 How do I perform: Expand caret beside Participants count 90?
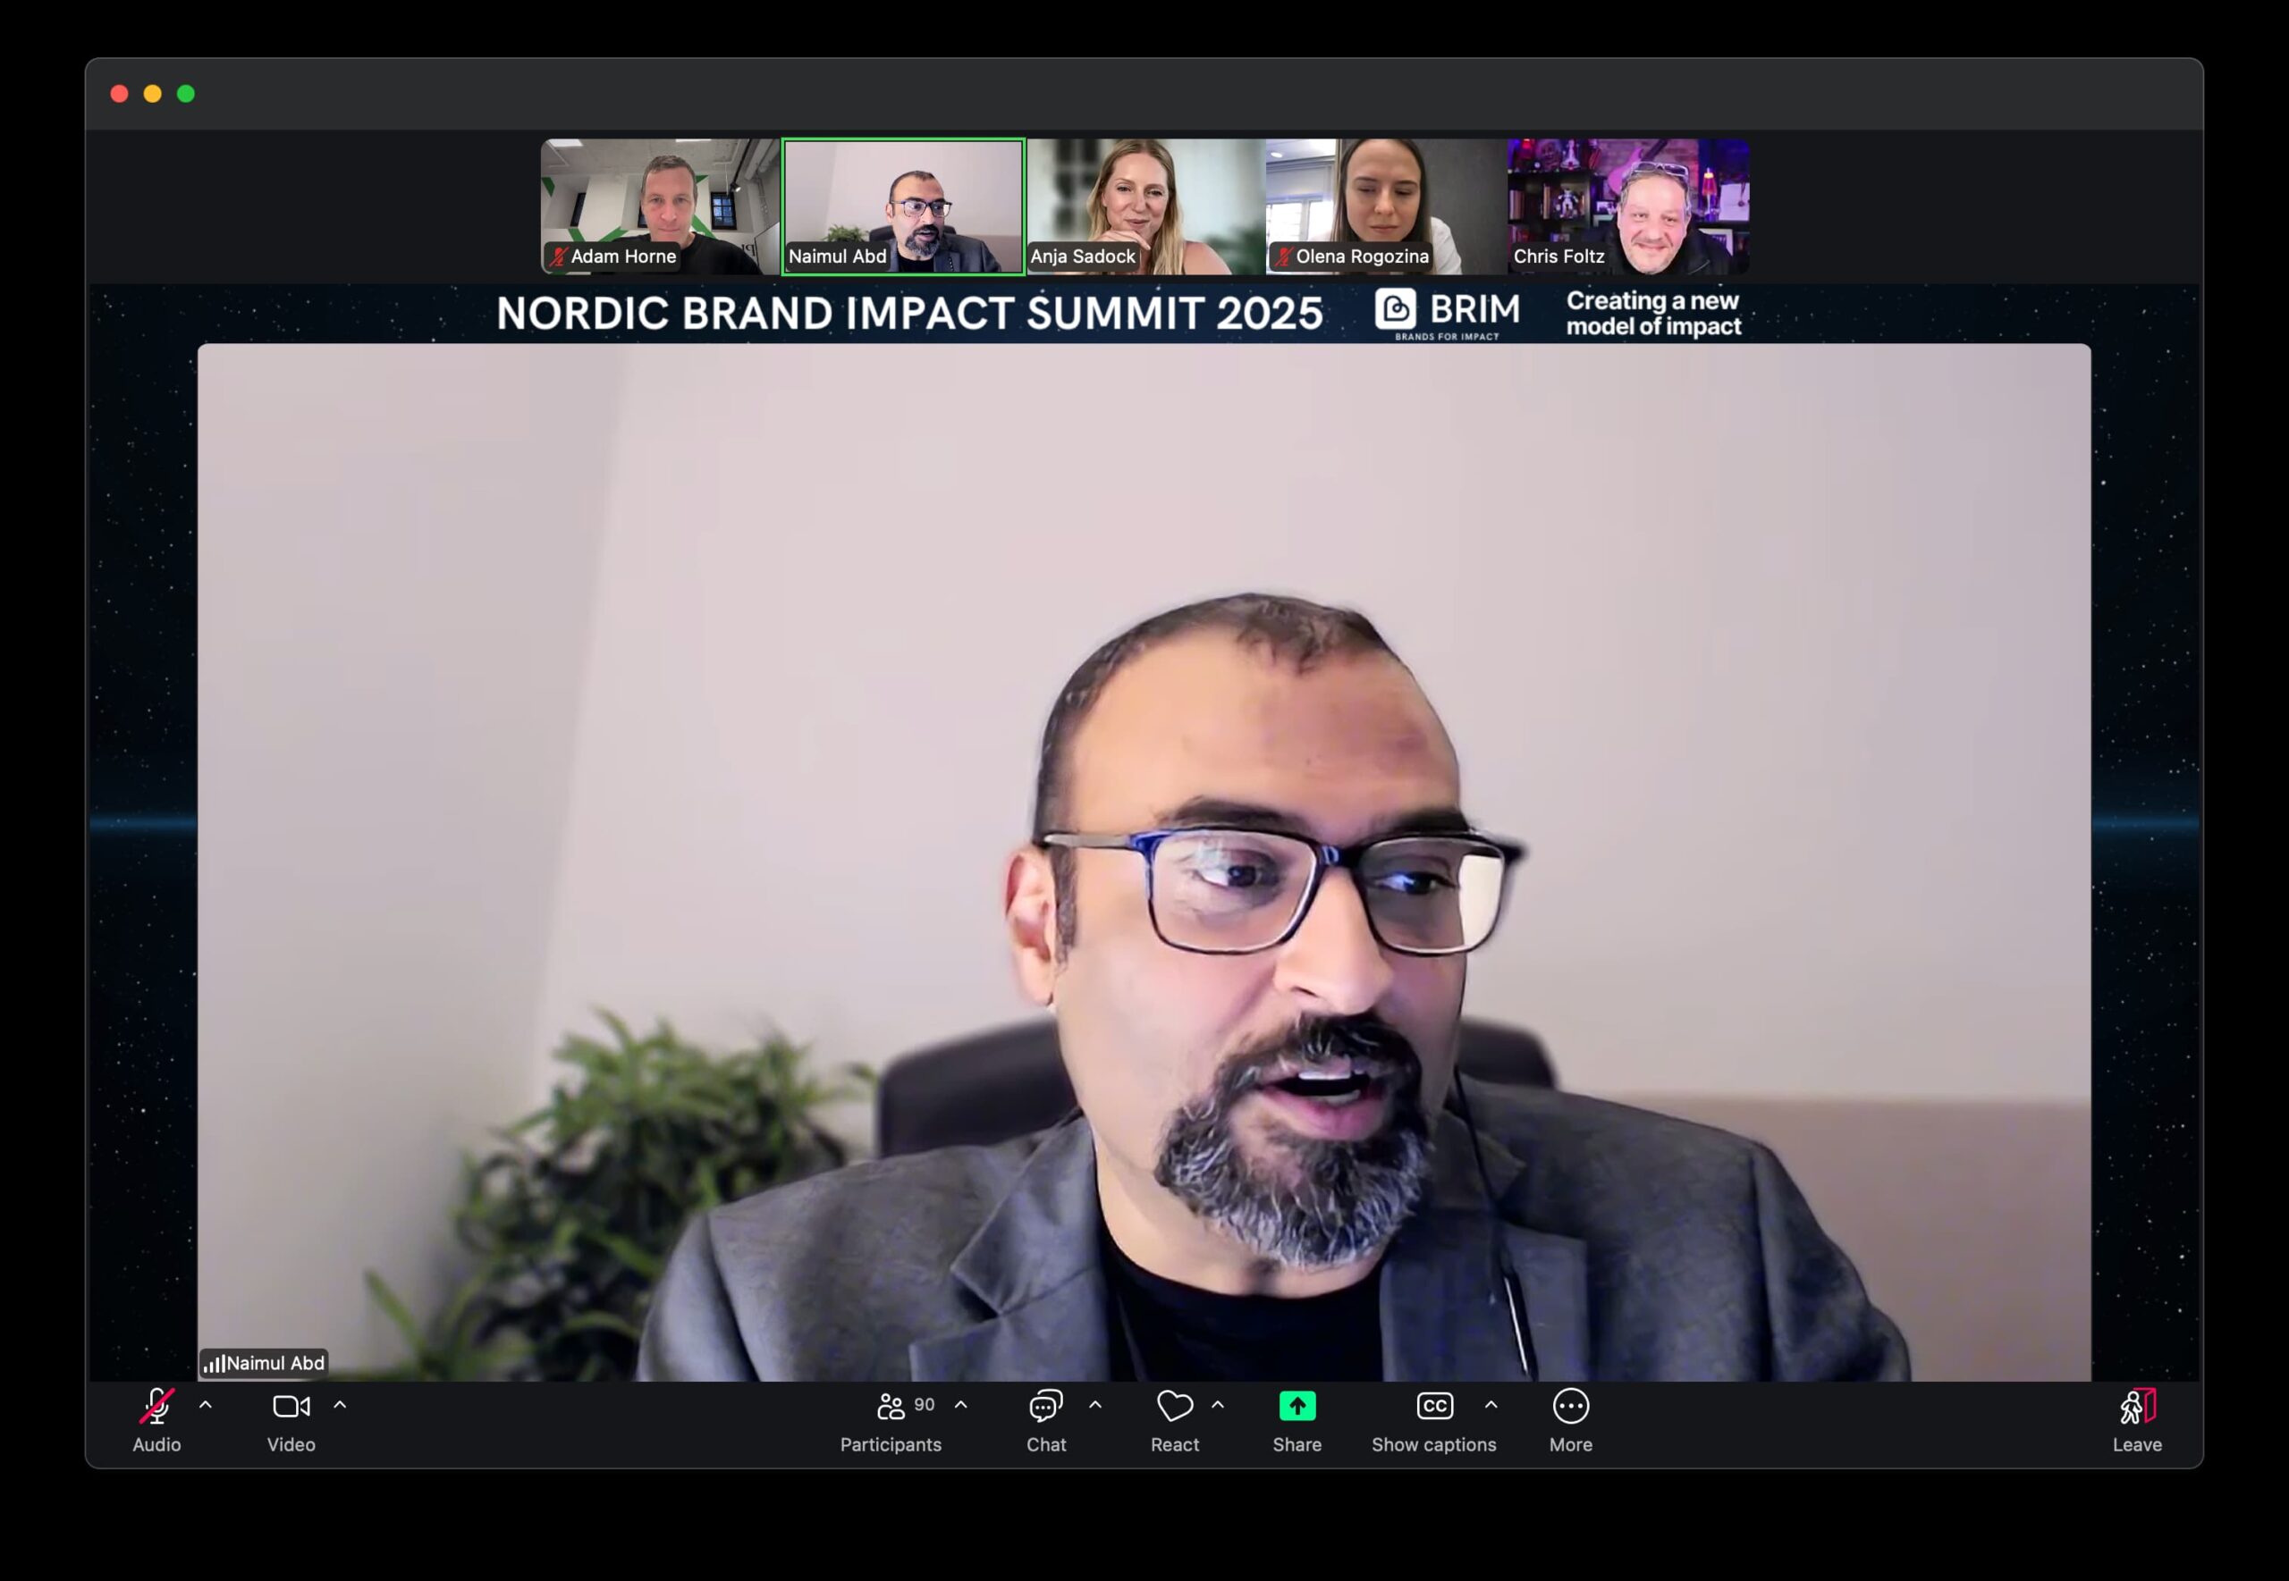pyautogui.click(x=960, y=1405)
